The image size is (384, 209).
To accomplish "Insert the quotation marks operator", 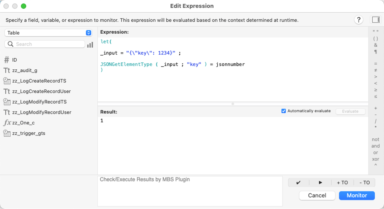I will click(x=376, y=32).
